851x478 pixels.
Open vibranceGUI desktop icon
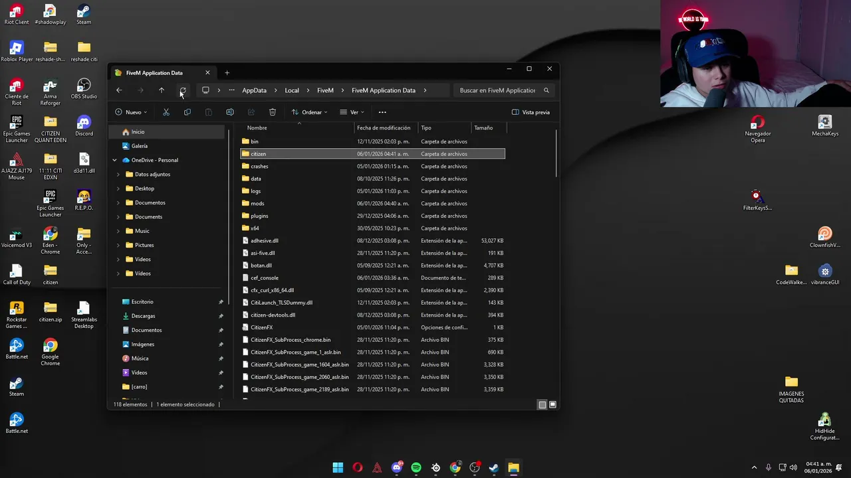pos(825,275)
